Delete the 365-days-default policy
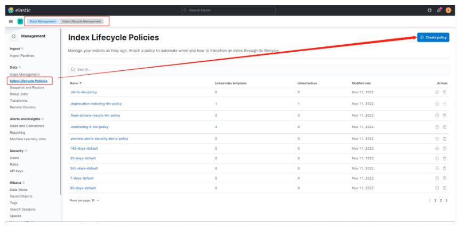This screenshot has width=466, height=227. [x=445, y=168]
